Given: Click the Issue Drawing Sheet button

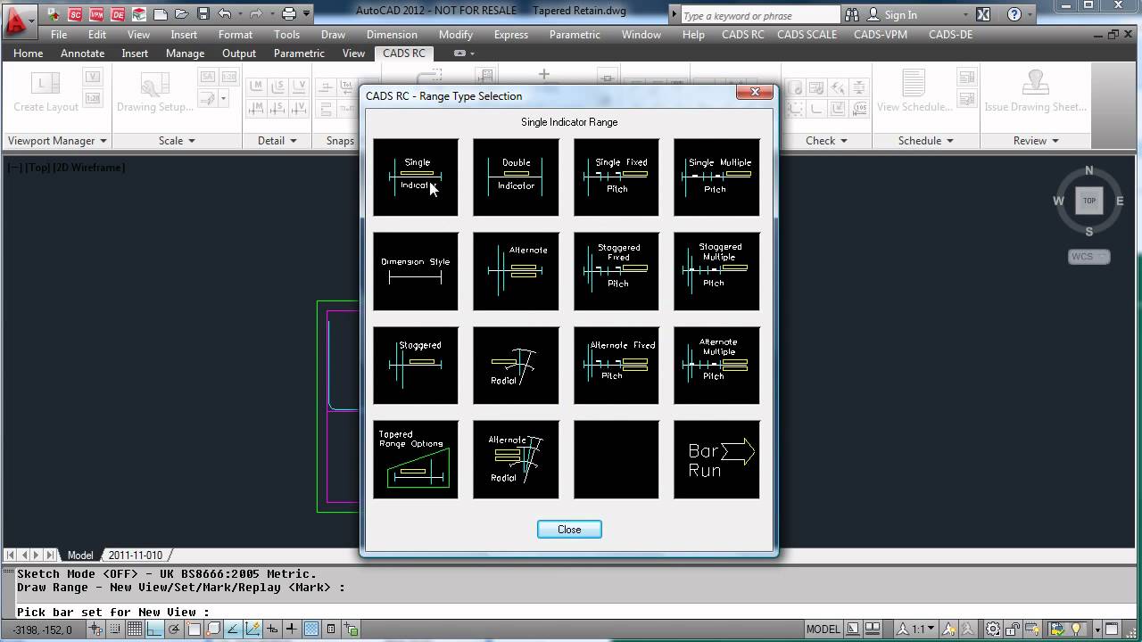Looking at the screenshot, I should (x=1035, y=93).
